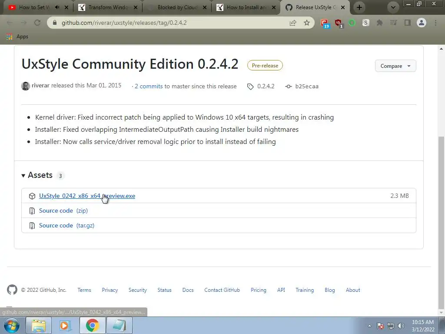Toggle the browser side panel icon

click(x=408, y=23)
